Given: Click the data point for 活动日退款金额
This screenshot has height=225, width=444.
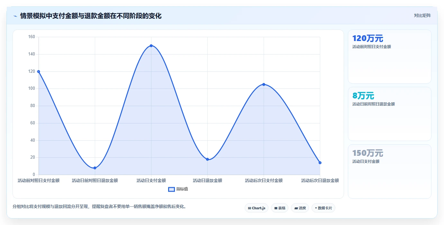Looking at the screenshot, I should (x=207, y=159).
